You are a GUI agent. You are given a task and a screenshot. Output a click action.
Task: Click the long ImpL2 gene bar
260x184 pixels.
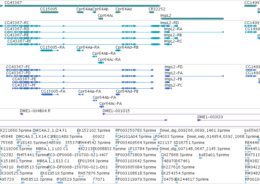coord(192,19)
